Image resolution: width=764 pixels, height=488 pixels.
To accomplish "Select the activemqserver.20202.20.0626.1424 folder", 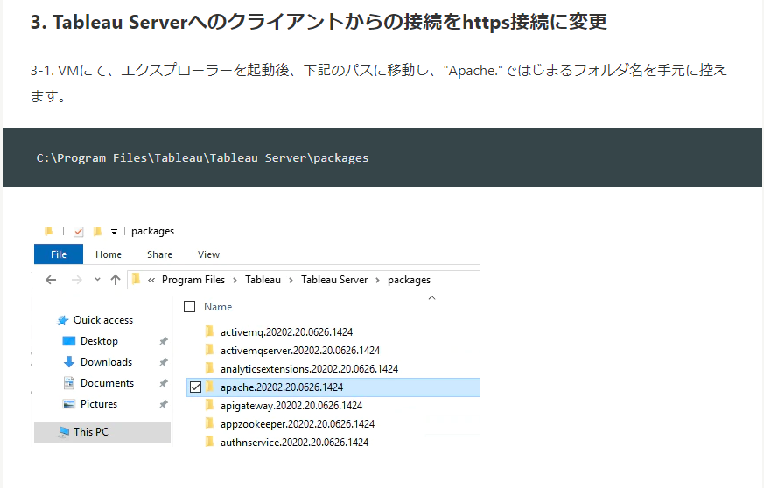I will point(300,351).
